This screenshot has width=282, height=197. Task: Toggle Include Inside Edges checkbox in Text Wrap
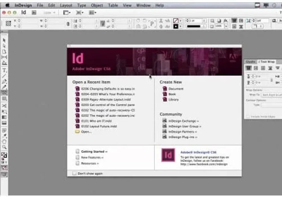coord(248,117)
